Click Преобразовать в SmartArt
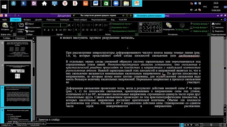This screenshot has width=227, height=127. click(123, 31)
